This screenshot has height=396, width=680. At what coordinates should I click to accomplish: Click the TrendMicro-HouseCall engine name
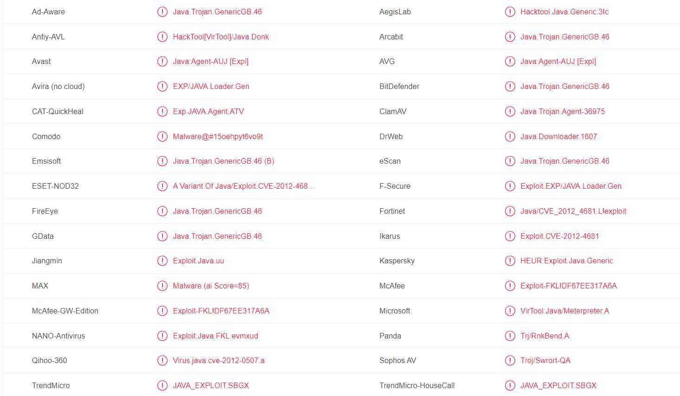pos(417,385)
